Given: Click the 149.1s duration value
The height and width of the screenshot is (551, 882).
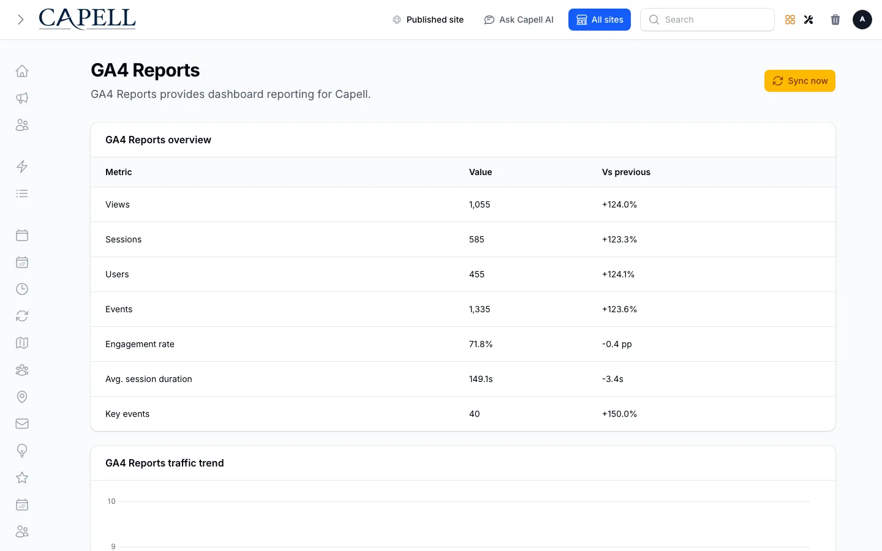Looking at the screenshot, I should click(x=481, y=379).
